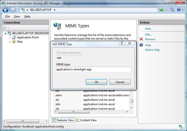Click the green Refresh page icon
The width and height of the screenshot is (187, 131).
[x=161, y=10]
